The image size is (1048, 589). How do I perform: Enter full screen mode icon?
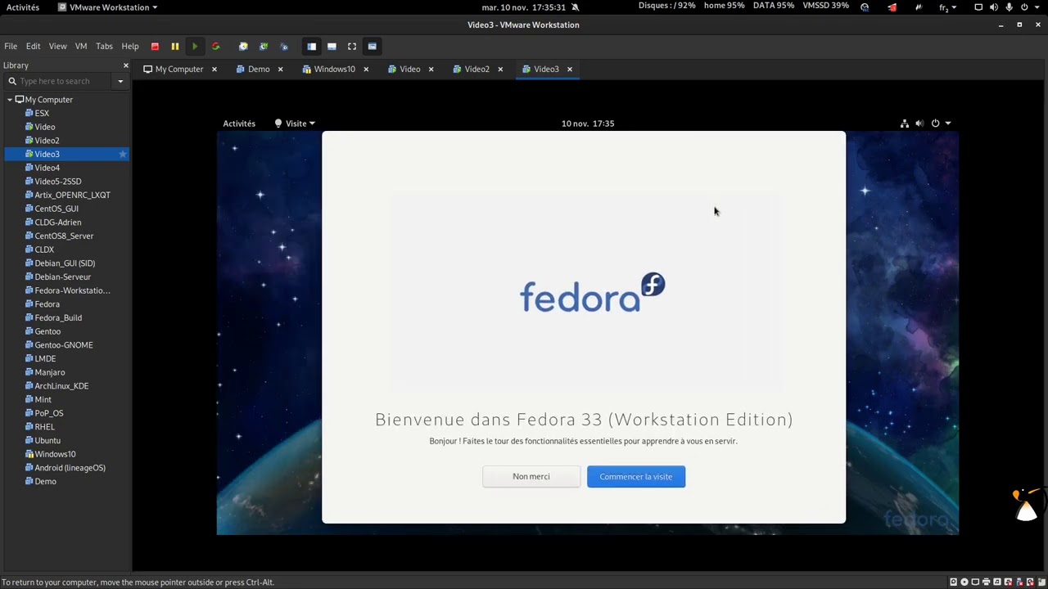(352, 47)
